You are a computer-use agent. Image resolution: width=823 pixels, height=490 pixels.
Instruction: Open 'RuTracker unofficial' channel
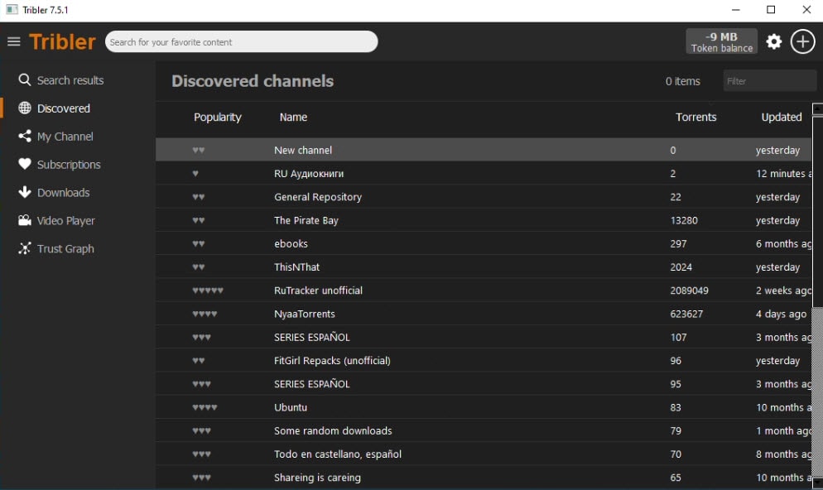coord(484,291)
